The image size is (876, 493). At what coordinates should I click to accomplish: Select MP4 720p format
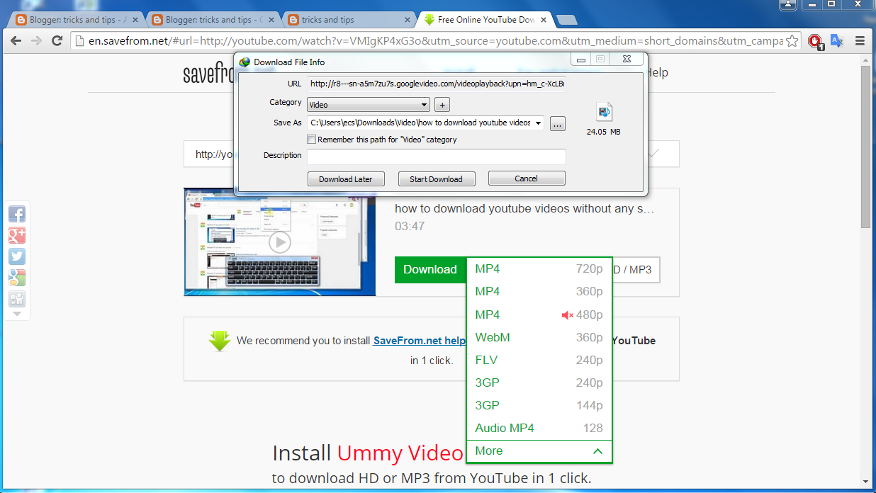(x=539, y=269)
